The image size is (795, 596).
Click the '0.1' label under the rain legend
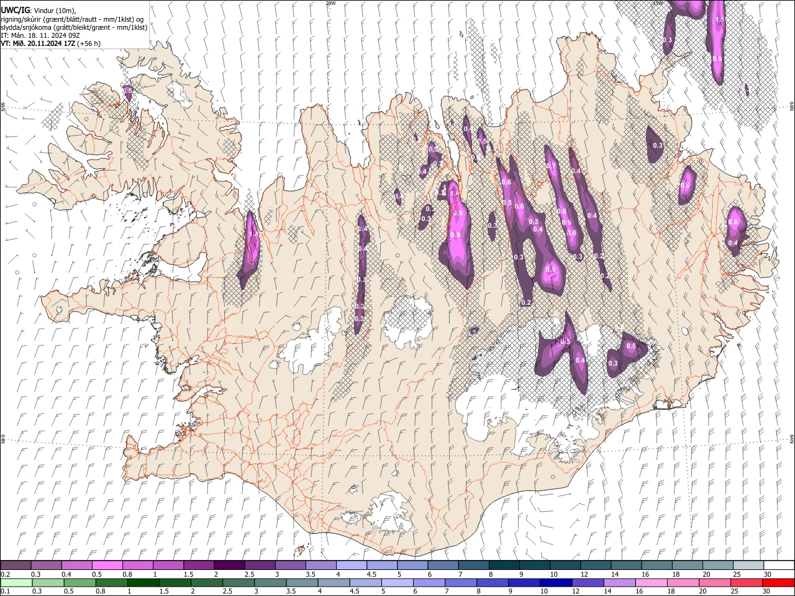[5, 591]
